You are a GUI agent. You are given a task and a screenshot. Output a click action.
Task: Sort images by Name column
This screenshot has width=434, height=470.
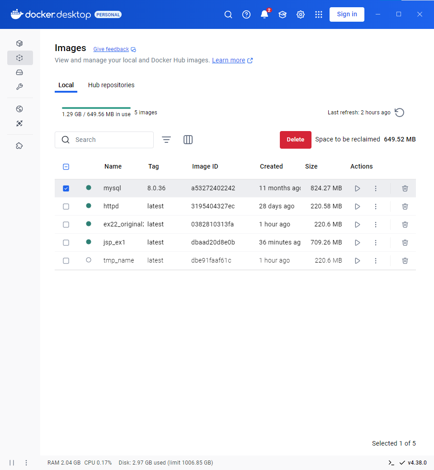[113, 166]
